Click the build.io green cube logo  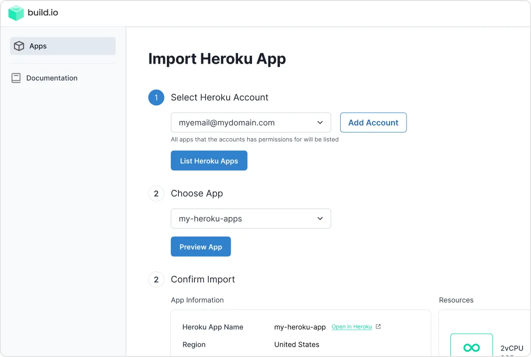pyautogui.click(x=16, y=13)
